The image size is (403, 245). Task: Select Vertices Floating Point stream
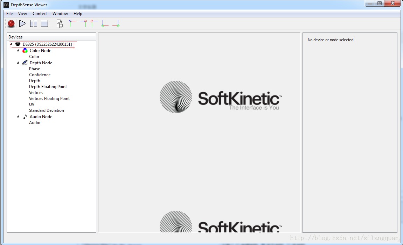49,99
